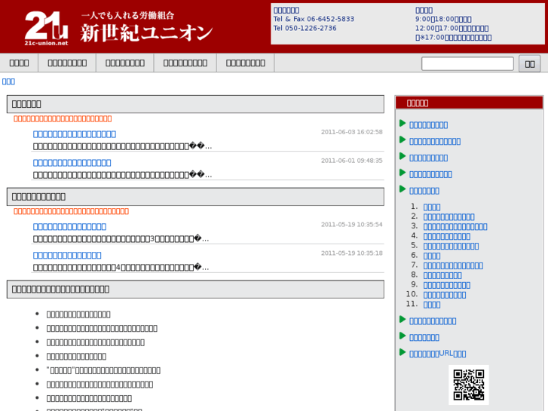The width and height of the screenshot is (548, 411).
Task: Open sidebar numbered list link 6
Action: [x=432, y=256]
